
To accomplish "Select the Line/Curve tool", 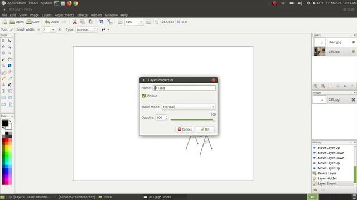I will 9,91.
